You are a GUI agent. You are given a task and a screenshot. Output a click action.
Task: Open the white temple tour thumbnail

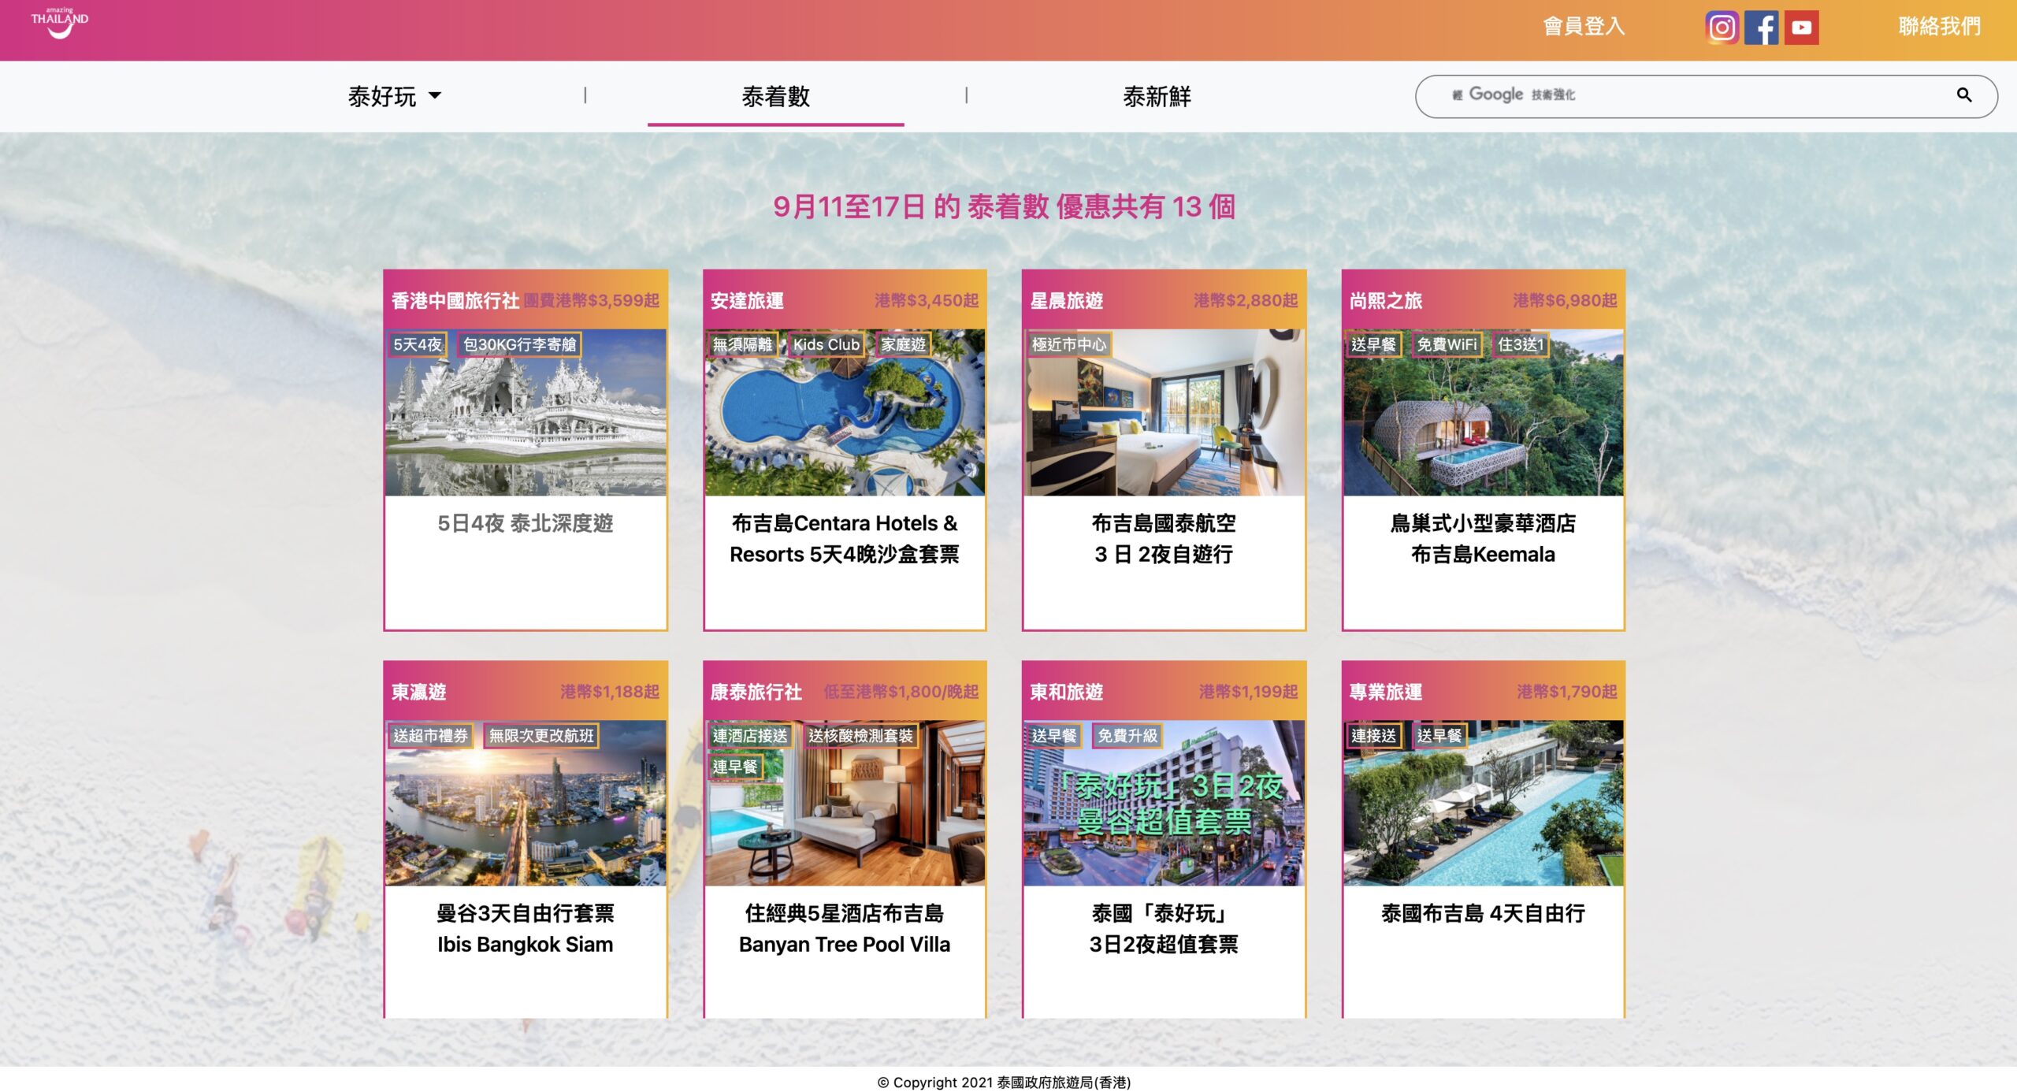(526, 412)
